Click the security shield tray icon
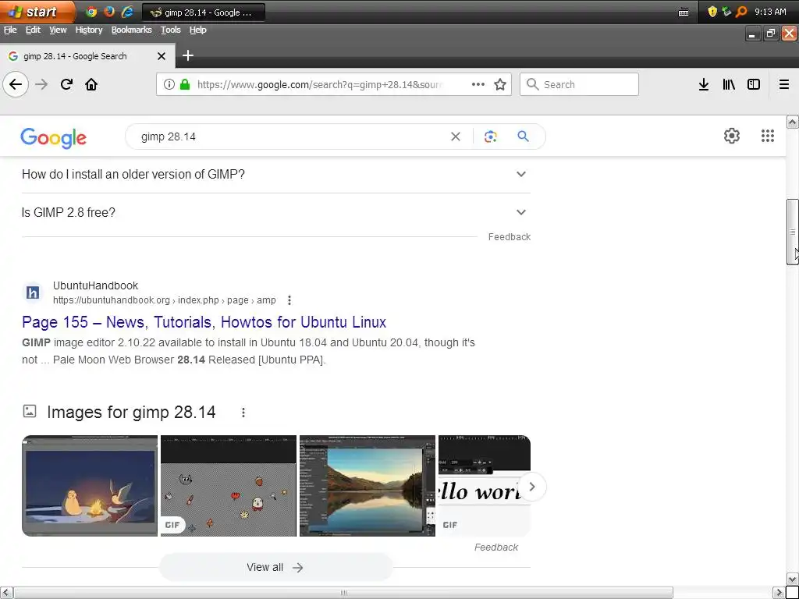 [712, 12]
